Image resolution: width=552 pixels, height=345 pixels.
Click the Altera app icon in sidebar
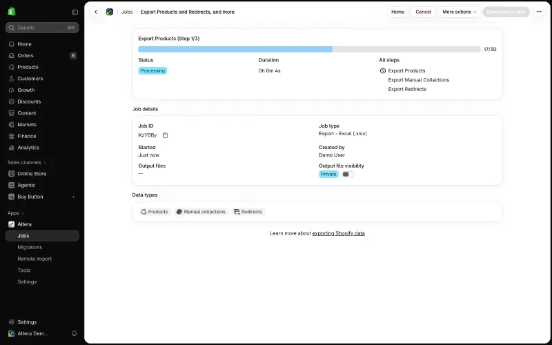[x=12, y=224]
